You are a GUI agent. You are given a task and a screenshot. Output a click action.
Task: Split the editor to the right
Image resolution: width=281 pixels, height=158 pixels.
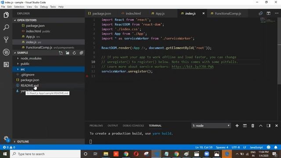pos(268,14)
